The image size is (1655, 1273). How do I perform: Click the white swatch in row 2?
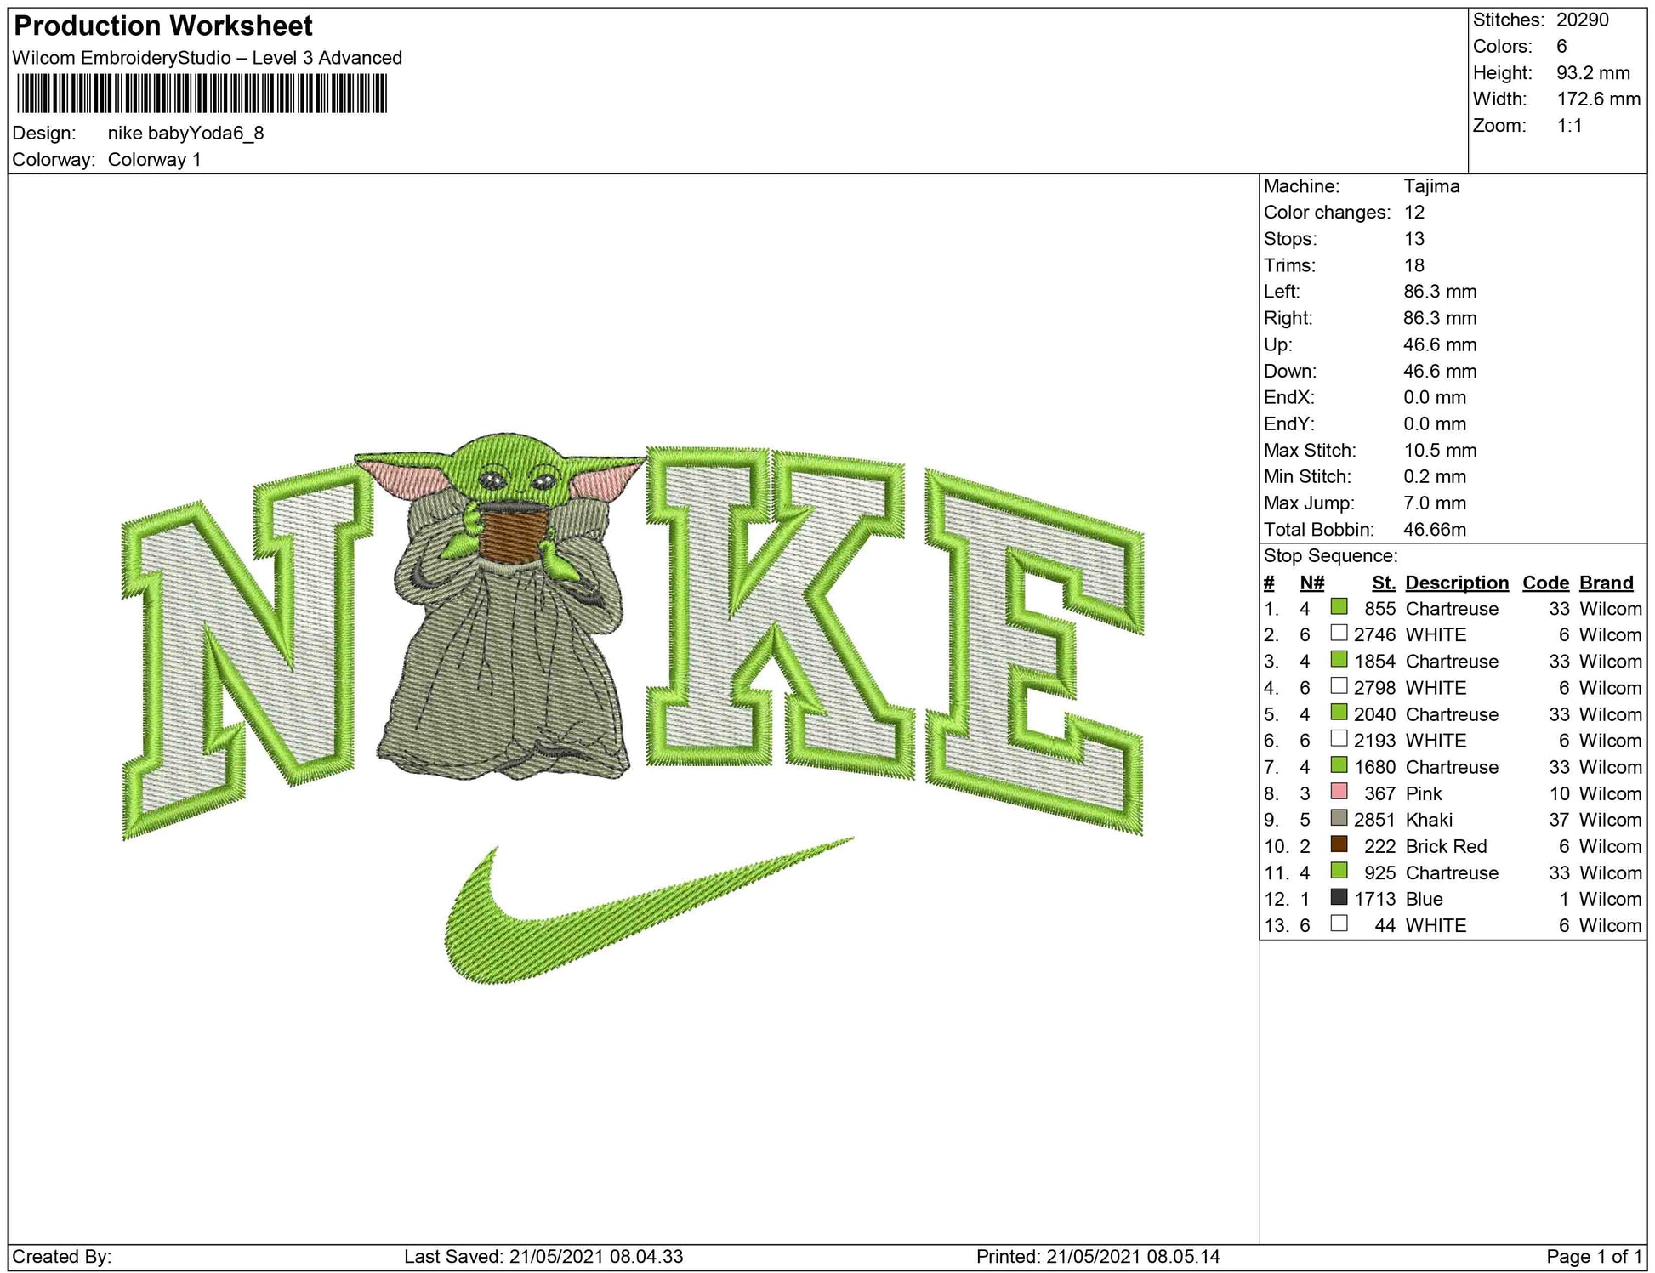[1339, 634]
